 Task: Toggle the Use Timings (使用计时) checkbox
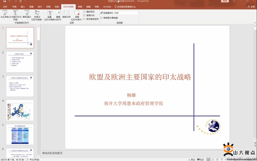click(85, 15)
